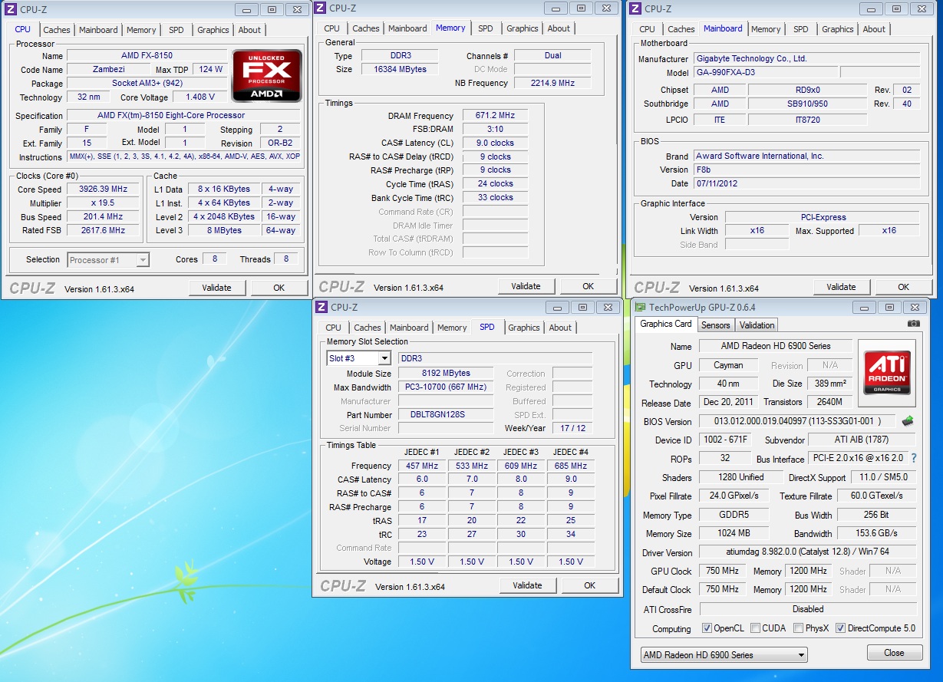Click OK in the CPU-Z Mainboard window
Screen dimensions: 943x682
[903, 287]
